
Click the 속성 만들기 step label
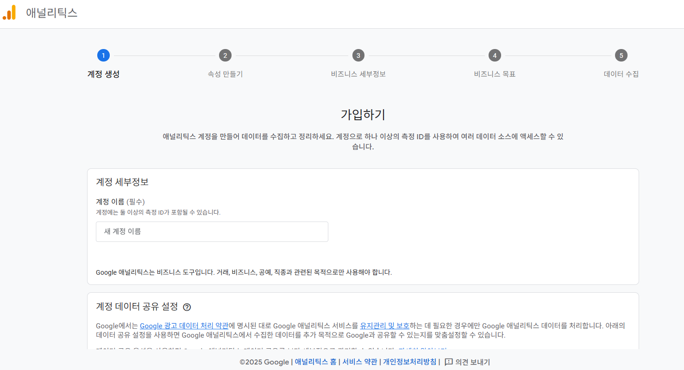click(225, 74)
